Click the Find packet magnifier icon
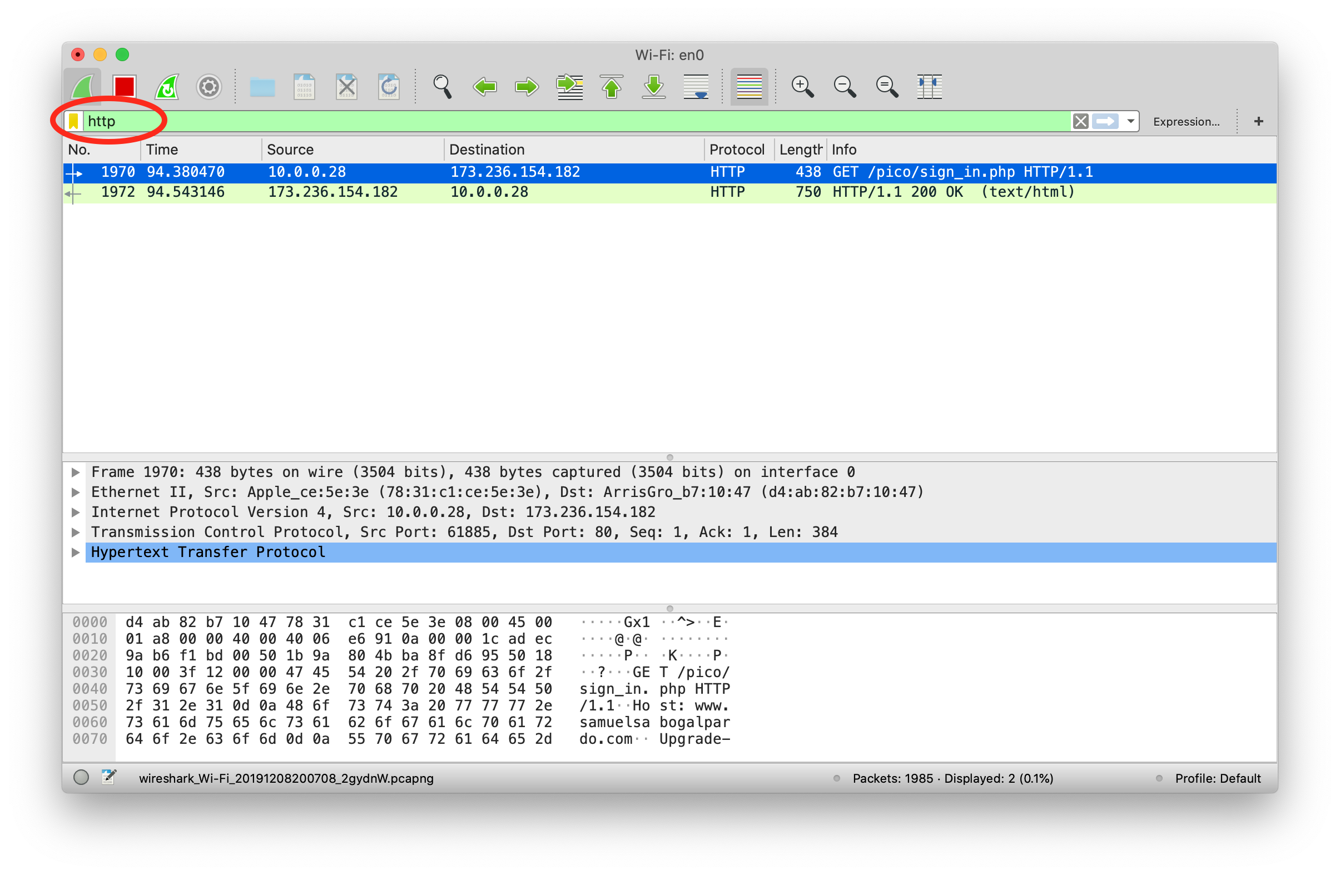This screenshot has width=1340, height=875. coord(443,87)
